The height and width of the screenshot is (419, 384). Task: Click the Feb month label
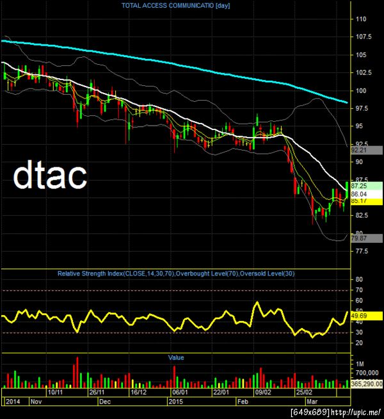(x=243, y=401)
